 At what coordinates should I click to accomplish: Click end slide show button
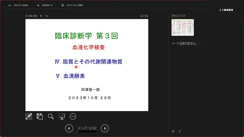coord(72,5)
